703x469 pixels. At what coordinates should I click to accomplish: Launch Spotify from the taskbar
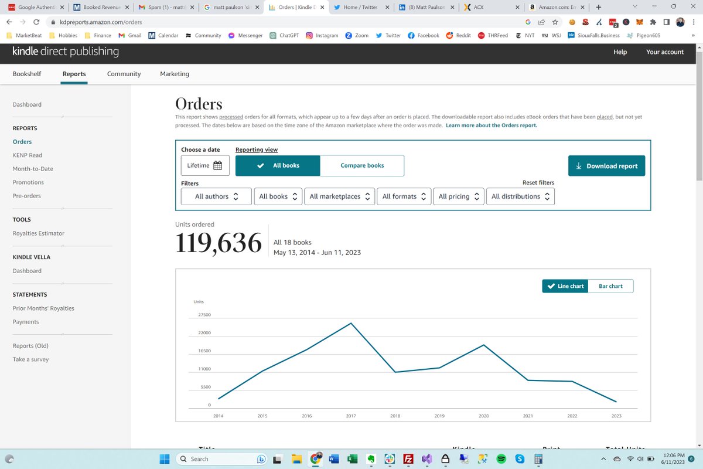click(501, 458)
